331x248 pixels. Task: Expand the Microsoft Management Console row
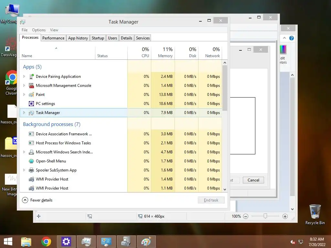[24, 86]
